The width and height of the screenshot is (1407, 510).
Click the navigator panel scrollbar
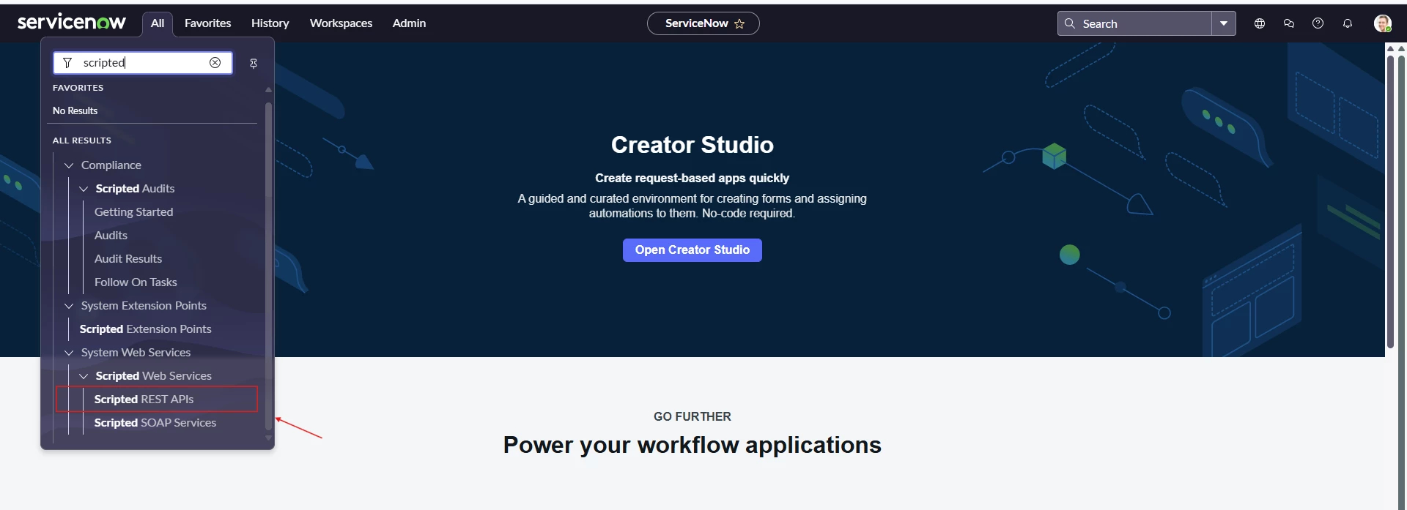(x=268, y=265)
